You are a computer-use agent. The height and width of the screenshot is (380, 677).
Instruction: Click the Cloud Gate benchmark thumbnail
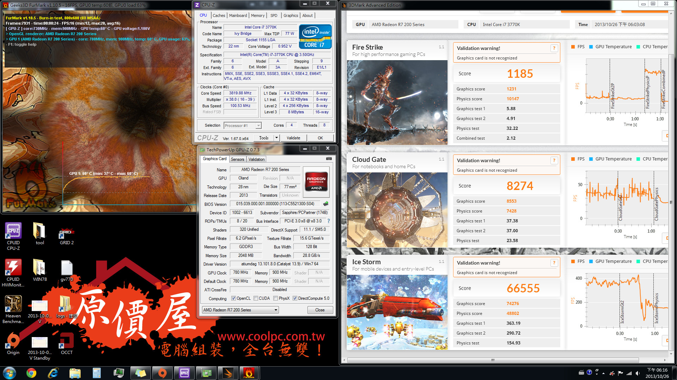[397, 210]
